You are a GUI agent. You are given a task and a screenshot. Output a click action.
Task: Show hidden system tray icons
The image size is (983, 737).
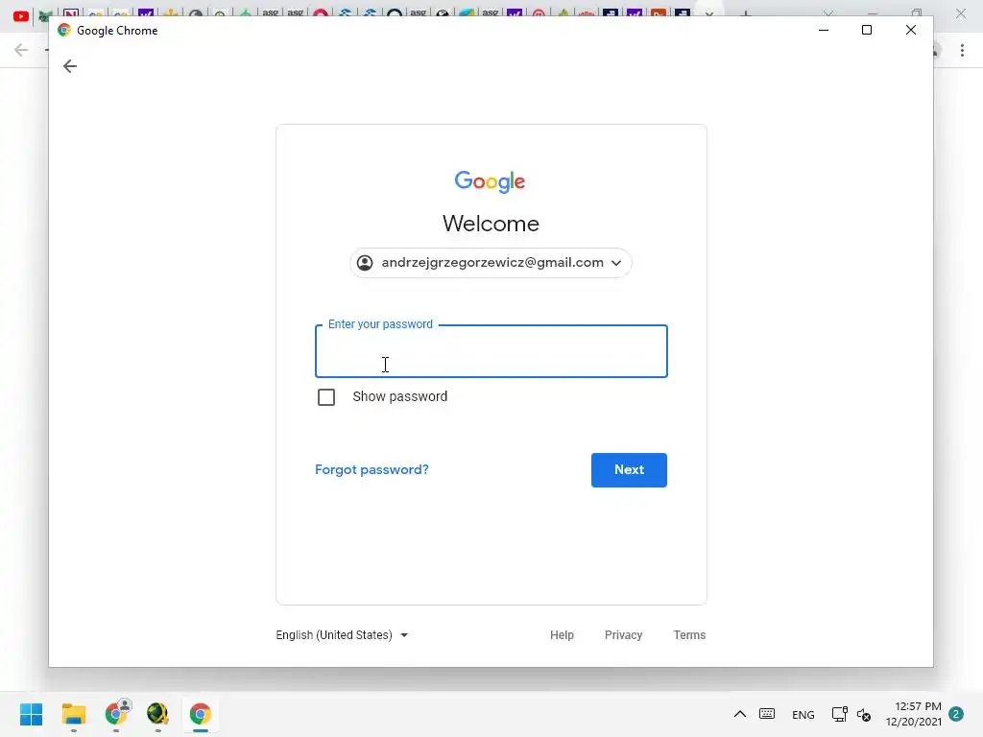(x=740, y=714)
